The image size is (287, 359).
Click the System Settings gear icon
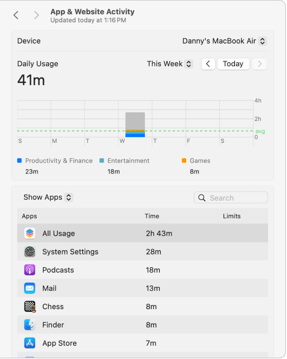coord(29,252)
